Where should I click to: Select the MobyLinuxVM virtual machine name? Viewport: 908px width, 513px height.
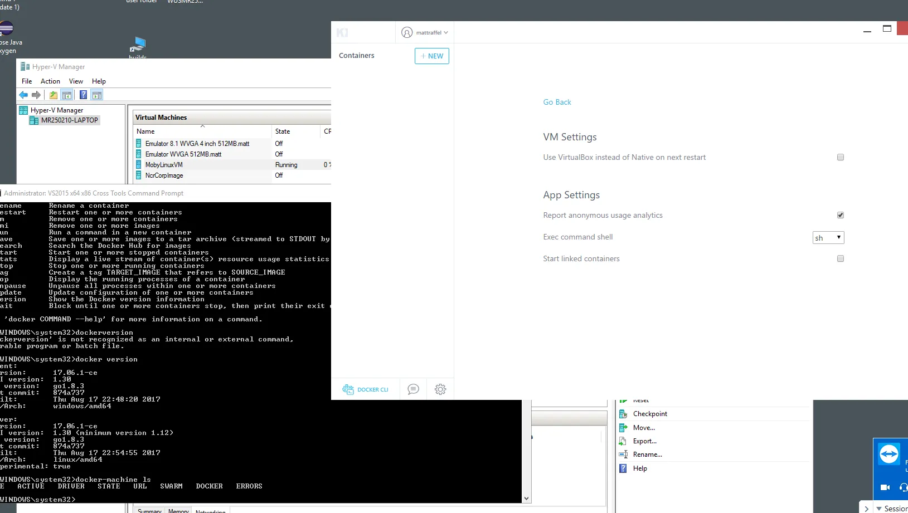[164, 165]
